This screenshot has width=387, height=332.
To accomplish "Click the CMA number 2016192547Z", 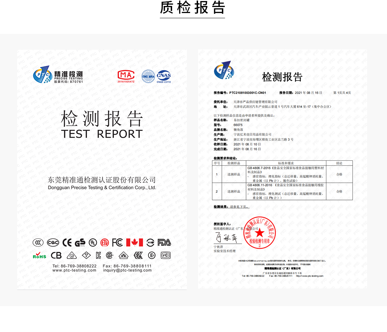I will pyautogui.click(x=126, y=82).
